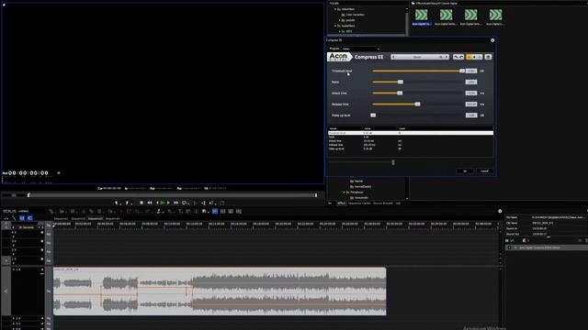Select the fourth Acon Digital effect thumbnail
Screen dimensions: 588x330
[495, 15]
